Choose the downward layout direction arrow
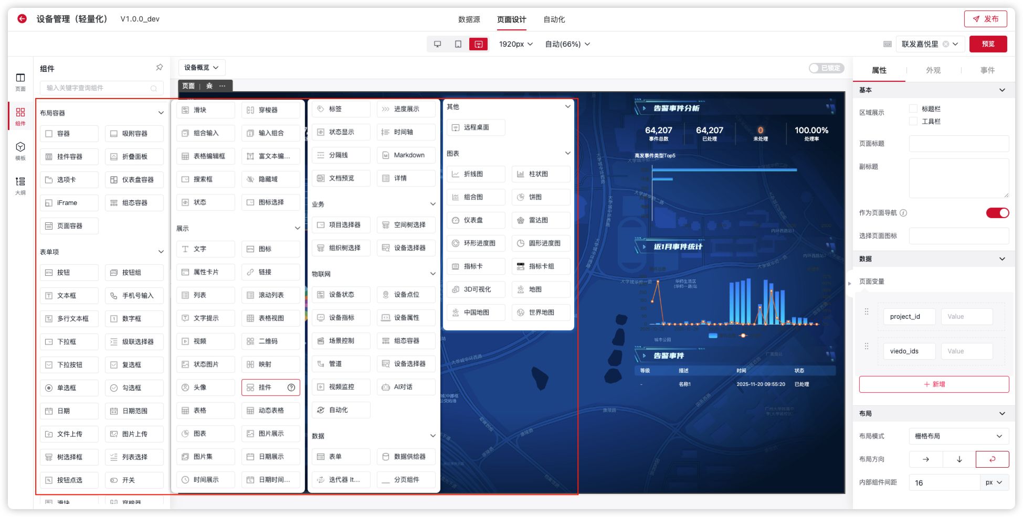This screenshot has height=517, width=1023. pyautogui.click(x=959, y=459)
